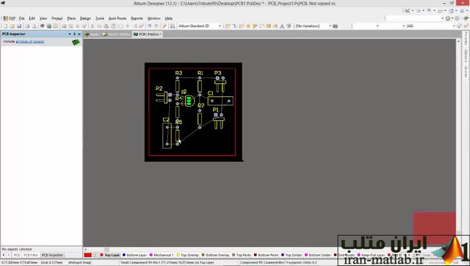
Task: Open the File menu
Action: [x=22, y=18]
